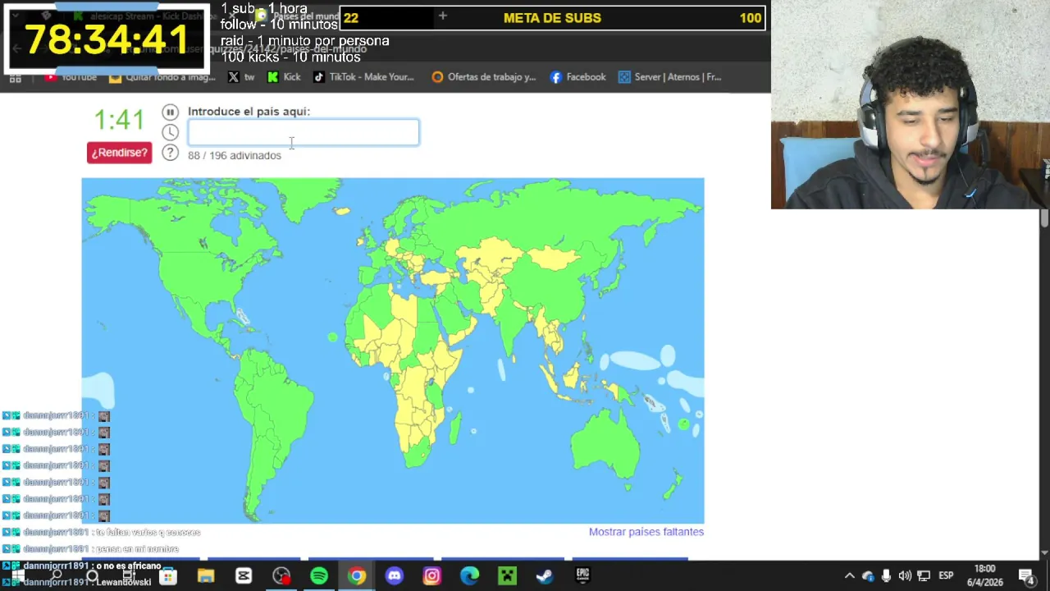This screenshot has height=591, width=1050.
Task: Open Microsoft Edge from the taskbar
Action: click(470, 576)
